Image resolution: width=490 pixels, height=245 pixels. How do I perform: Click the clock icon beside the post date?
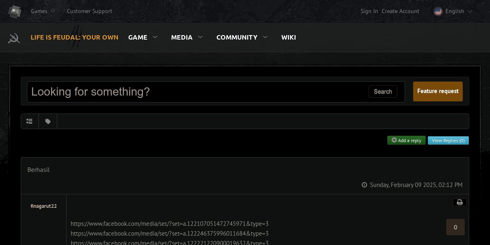point(364,185)
